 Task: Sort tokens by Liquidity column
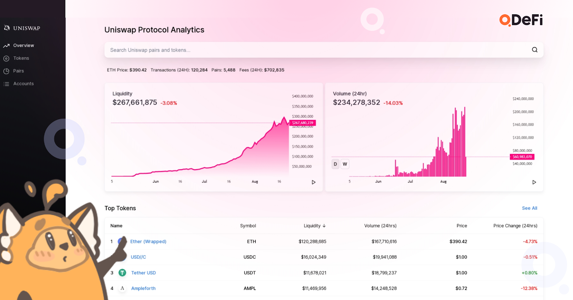click(x=315, y=226)
